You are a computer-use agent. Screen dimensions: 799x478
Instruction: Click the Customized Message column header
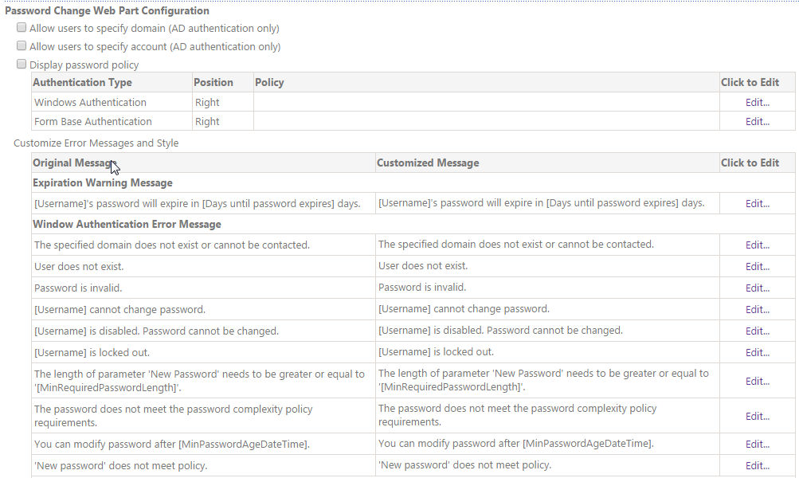coord(428,163)
